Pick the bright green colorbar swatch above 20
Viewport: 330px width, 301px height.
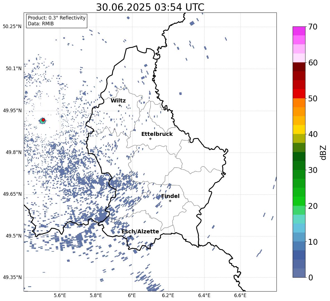click(299, 201)
